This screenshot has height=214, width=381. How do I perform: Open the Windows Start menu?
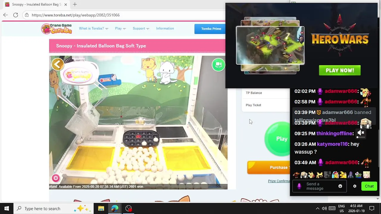coord(7,208)
